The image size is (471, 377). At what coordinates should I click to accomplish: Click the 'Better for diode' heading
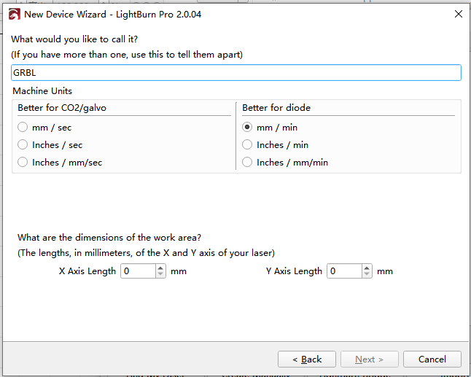click(x=276, y=107)
